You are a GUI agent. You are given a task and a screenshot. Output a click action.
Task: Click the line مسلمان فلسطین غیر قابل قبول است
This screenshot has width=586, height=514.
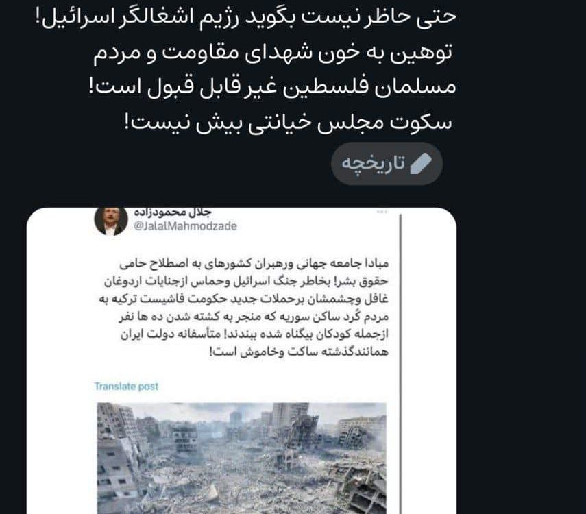click(x=272, y=88)
